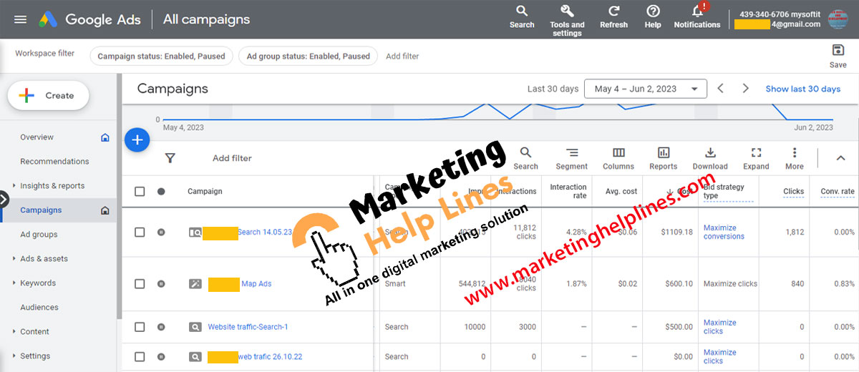
Task: Open Maximize conversions bid strategy link
Action: coord(724,232)
